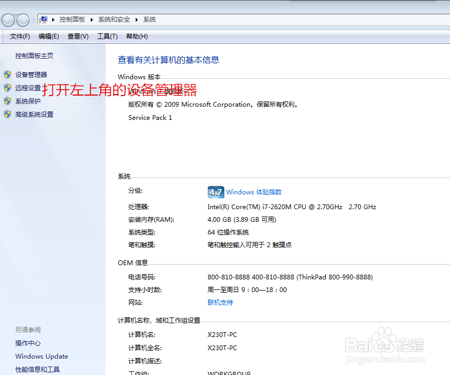
Task: Select the Service Pack 1 text
Action: [x=150, y=118]
